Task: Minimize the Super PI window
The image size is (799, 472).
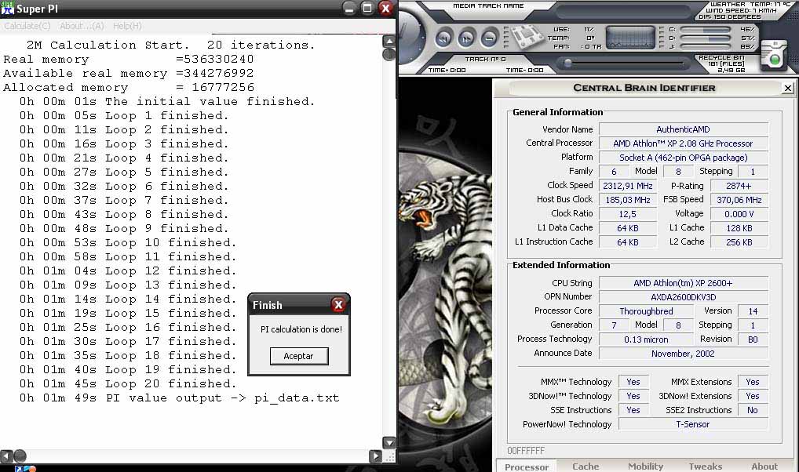Action: point(349,8)
